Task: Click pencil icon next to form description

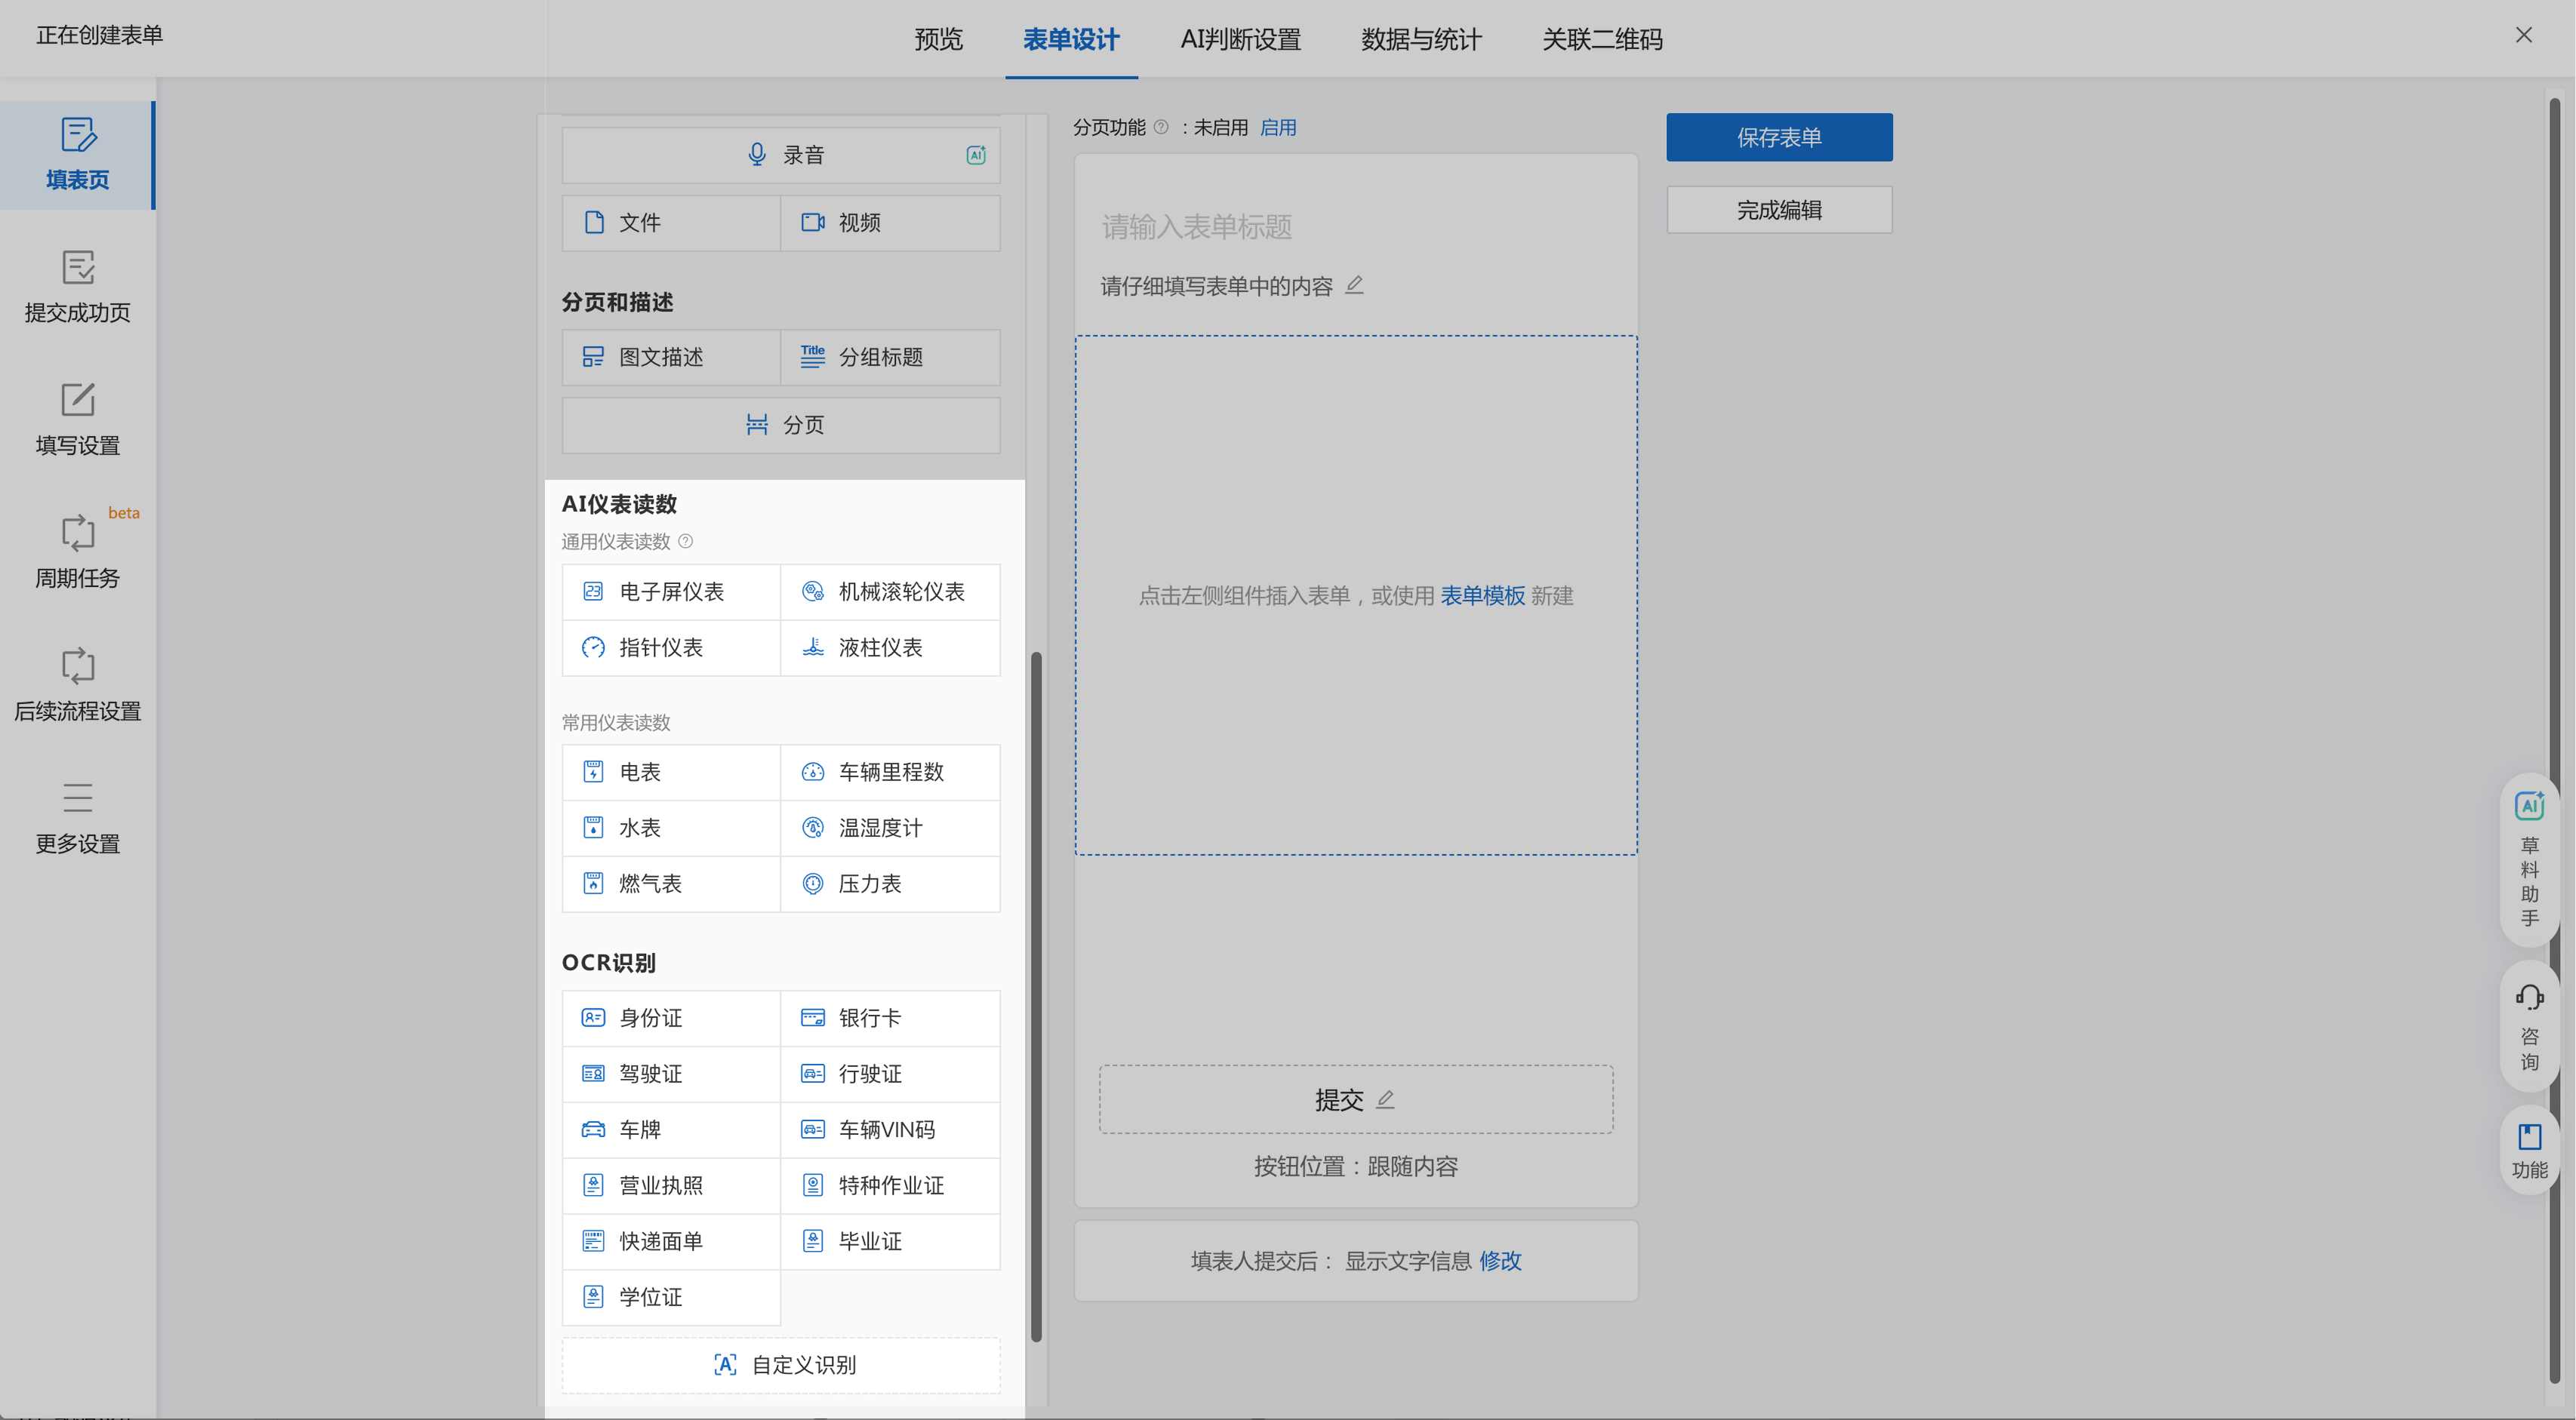Action: pos(1354,286)
